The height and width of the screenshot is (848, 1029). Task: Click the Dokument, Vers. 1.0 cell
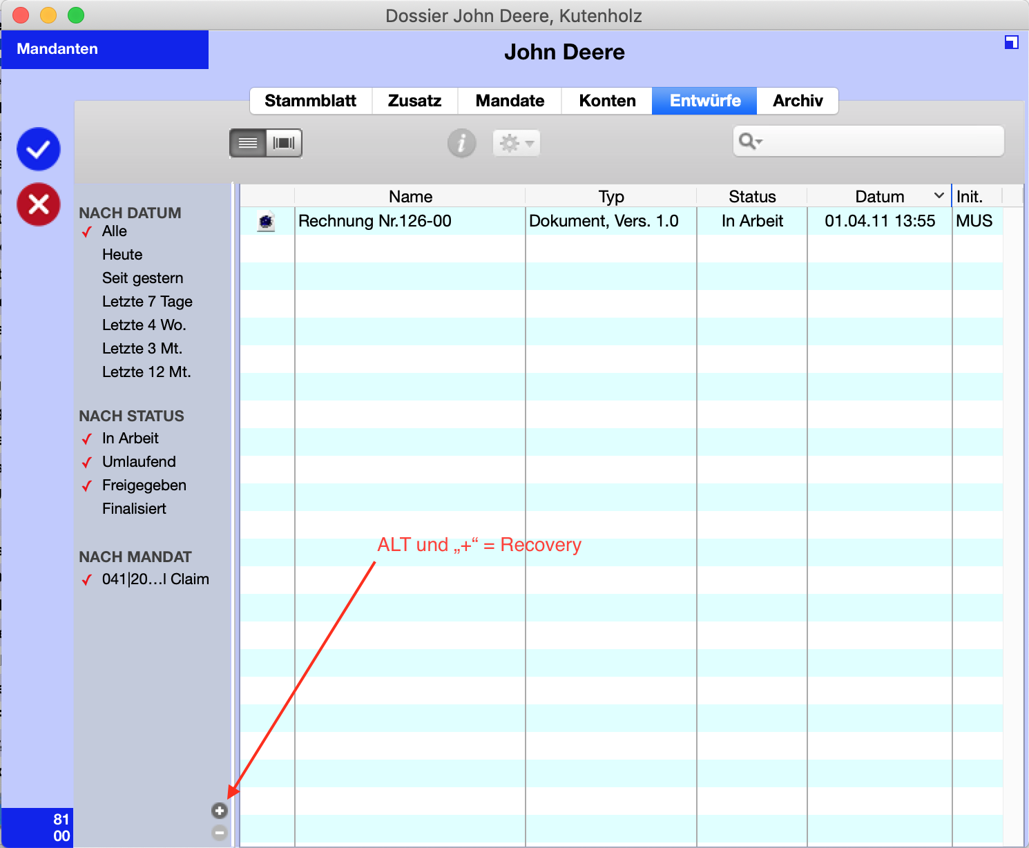[x=604, y=221]
